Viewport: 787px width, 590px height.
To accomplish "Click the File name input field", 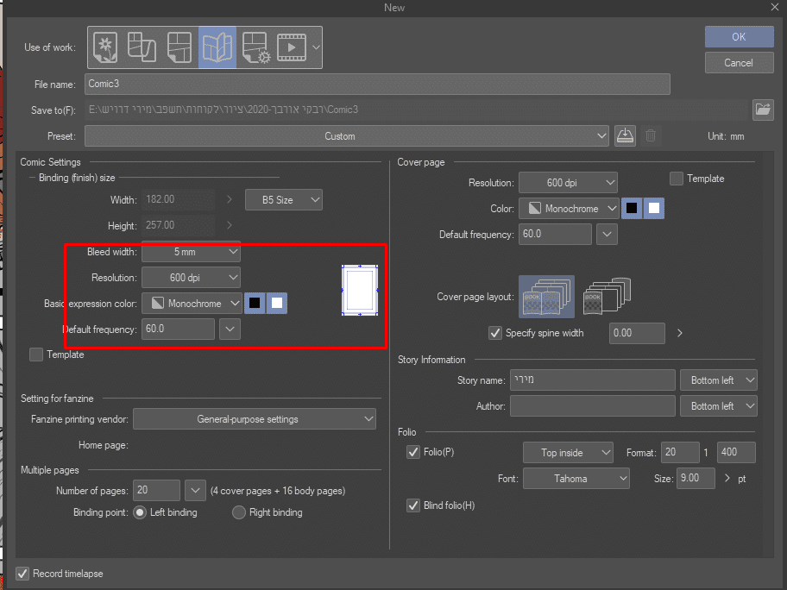I will 377,84.
